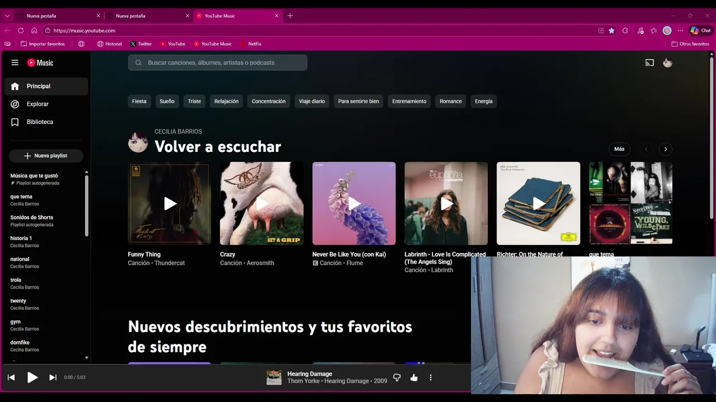
Task: Click the Hearing Damage player thumbnail
Action: pos(274,377)
